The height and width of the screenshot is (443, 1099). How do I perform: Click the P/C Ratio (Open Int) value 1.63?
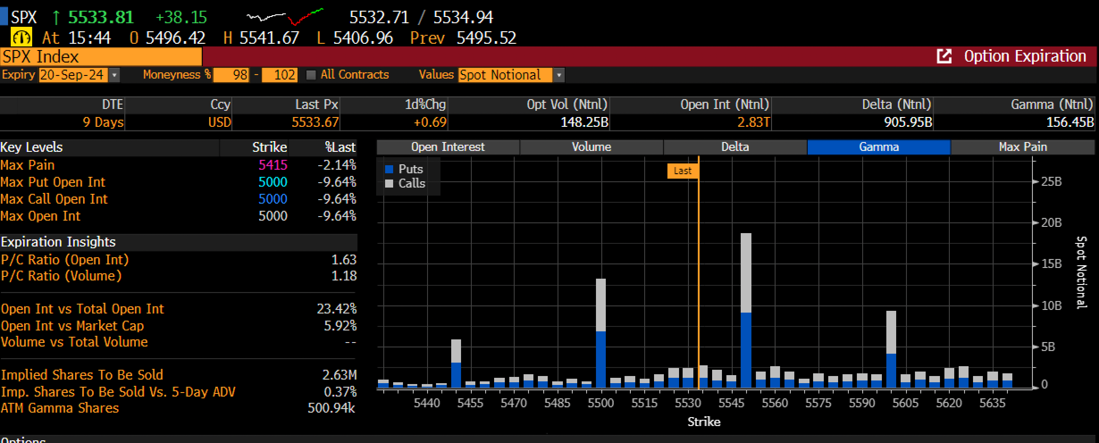click(x=344, y=259)
